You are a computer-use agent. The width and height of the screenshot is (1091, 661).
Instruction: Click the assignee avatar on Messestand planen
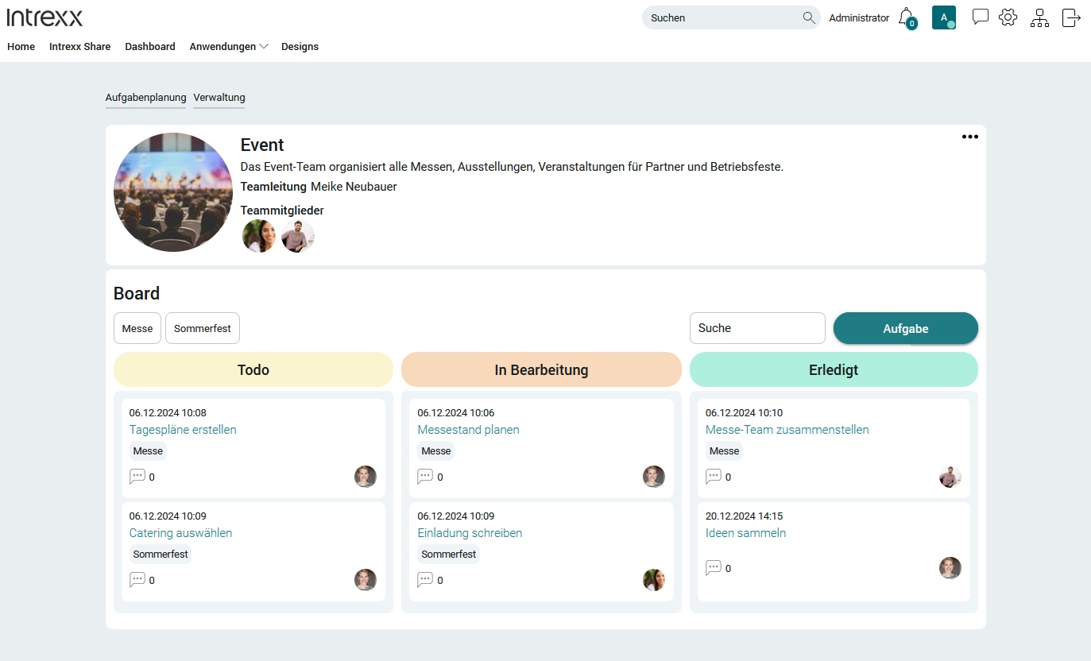click(654, 477)
